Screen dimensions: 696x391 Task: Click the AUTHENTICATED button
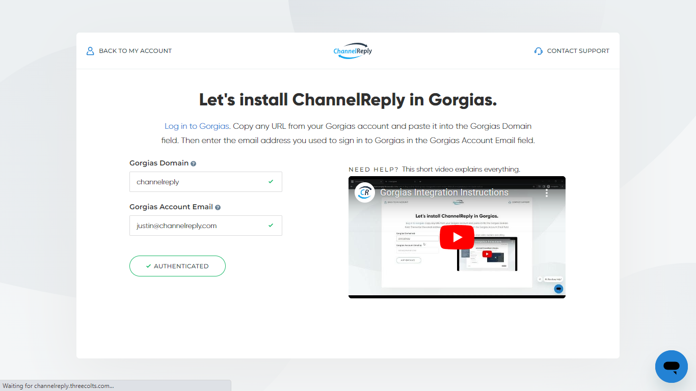177,266
